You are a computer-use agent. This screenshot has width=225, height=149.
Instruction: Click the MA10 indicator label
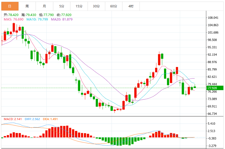(37, 19)
